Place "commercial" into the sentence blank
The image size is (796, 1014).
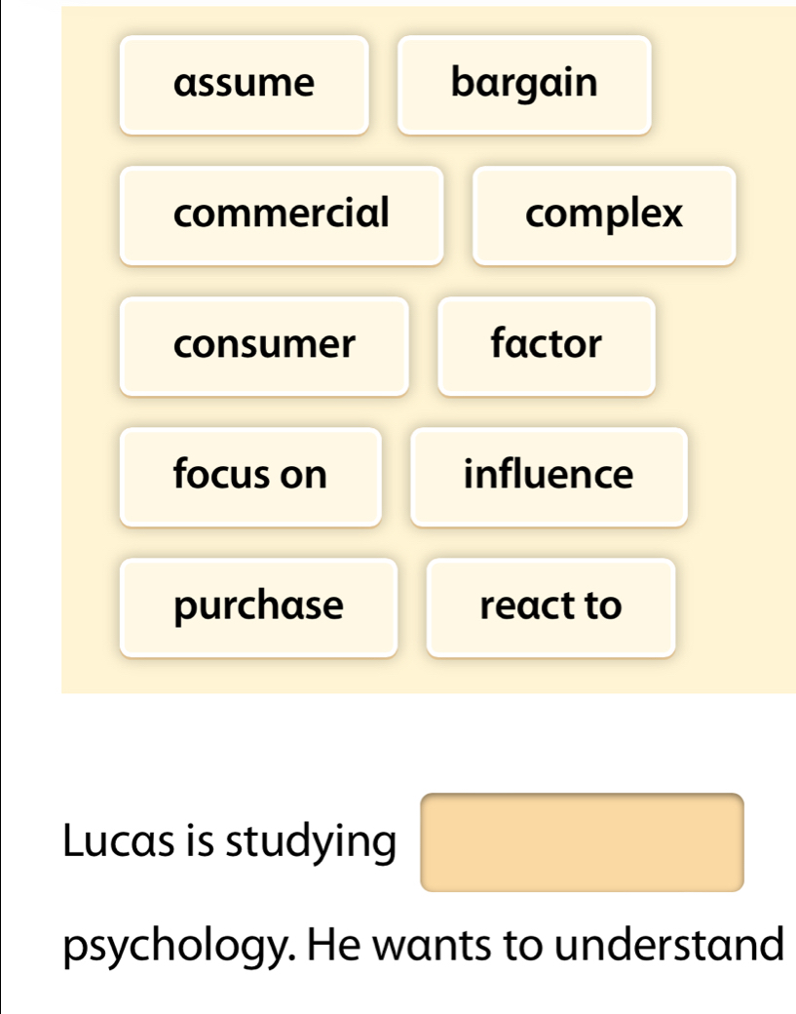pos(282,214)
